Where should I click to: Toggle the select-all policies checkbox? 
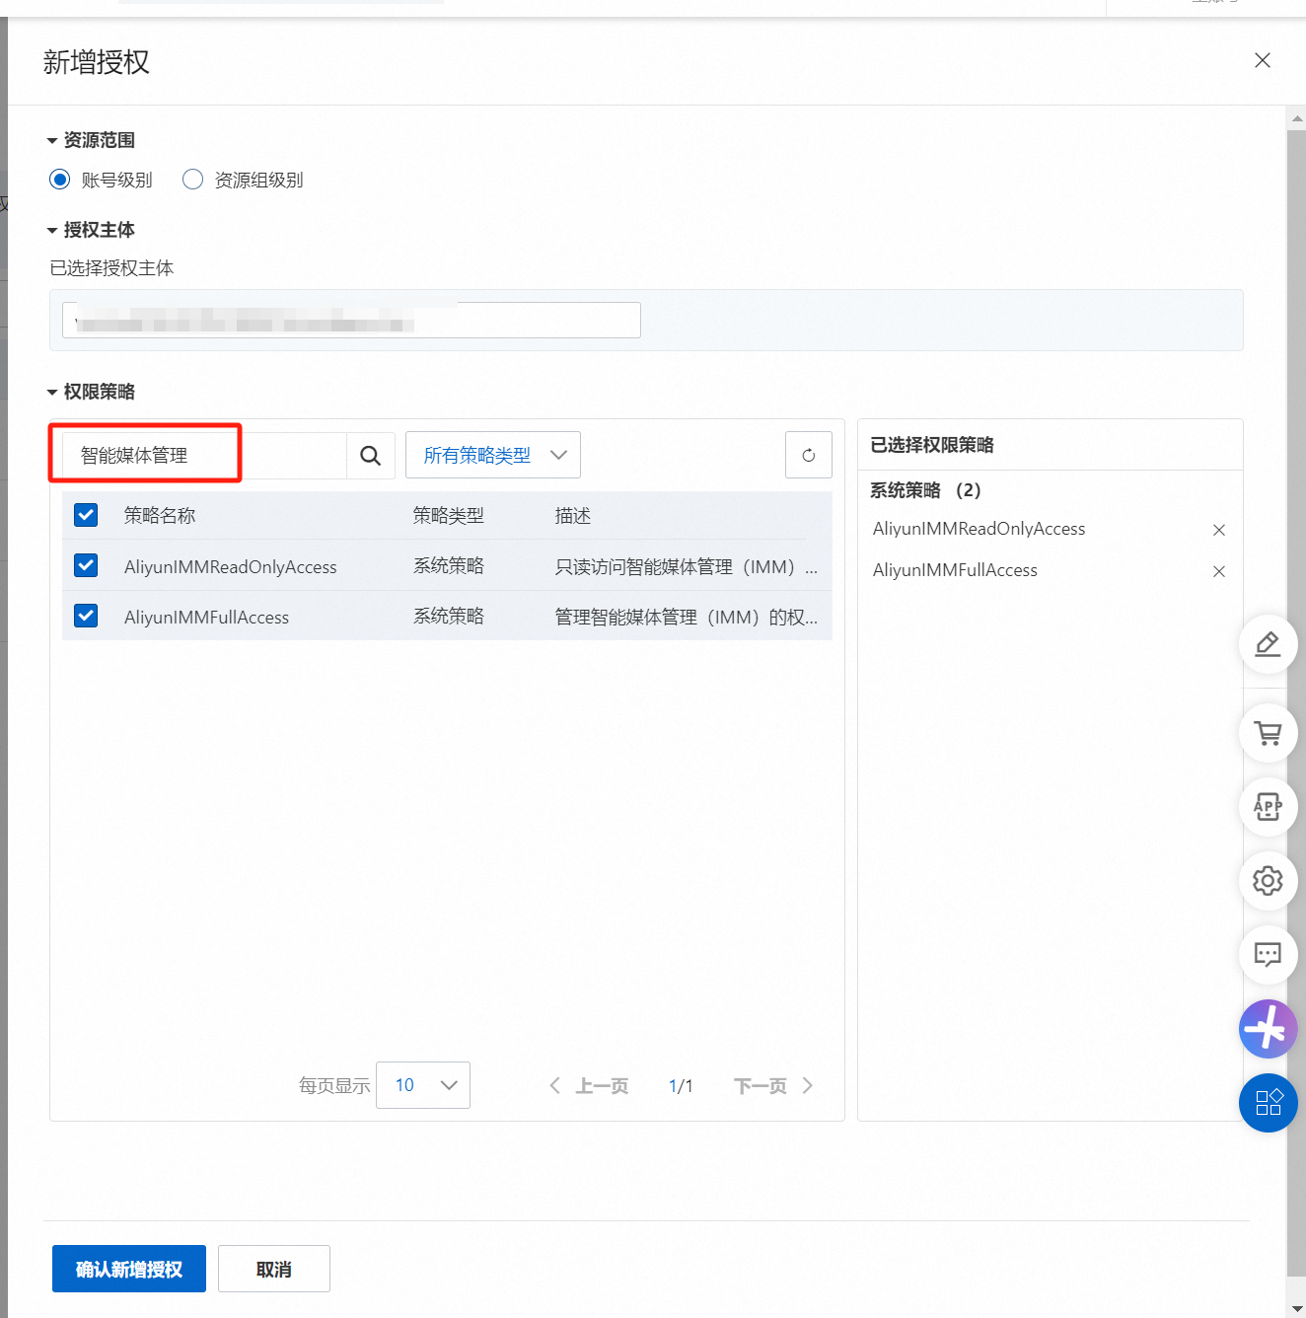86,515
